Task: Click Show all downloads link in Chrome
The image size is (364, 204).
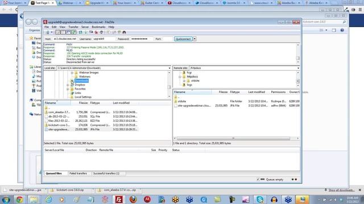Action: tap(341, 190)
